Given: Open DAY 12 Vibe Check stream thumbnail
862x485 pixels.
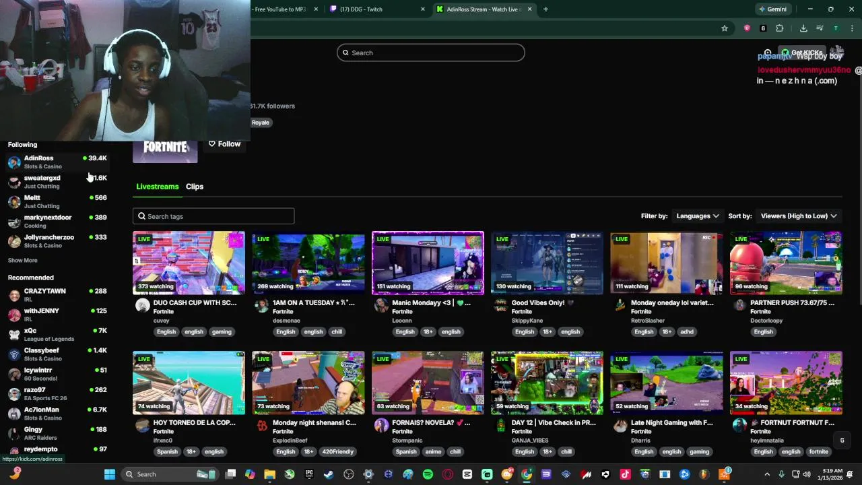Looking at the screenshot, I should pos(547,383).
